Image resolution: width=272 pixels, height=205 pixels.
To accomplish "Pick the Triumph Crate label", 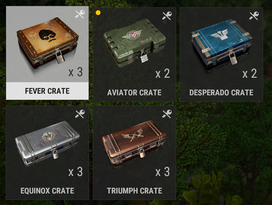I will click(134, 191).
